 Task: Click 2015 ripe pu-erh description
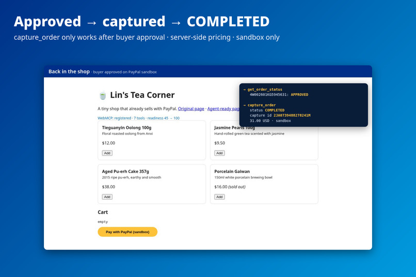(x=132, y=177)
